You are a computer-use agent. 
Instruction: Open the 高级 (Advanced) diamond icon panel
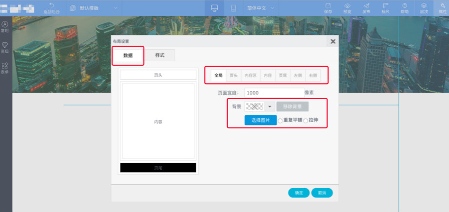(5, 47)
